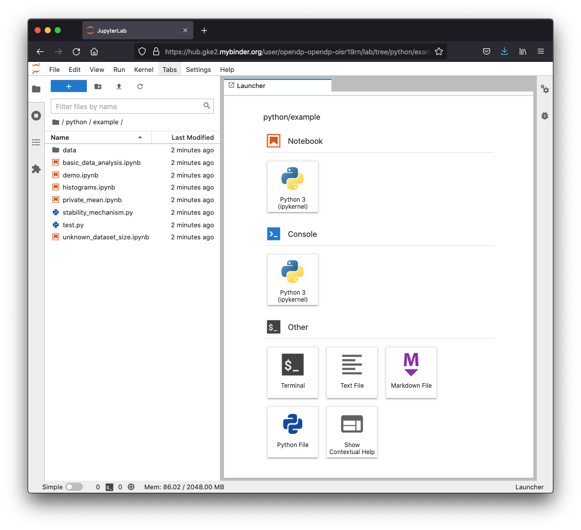Upload files using the upload arrow icon
The height and width of the screenshot is (530, 581).
pyautogui.click(x=119, y=86)
